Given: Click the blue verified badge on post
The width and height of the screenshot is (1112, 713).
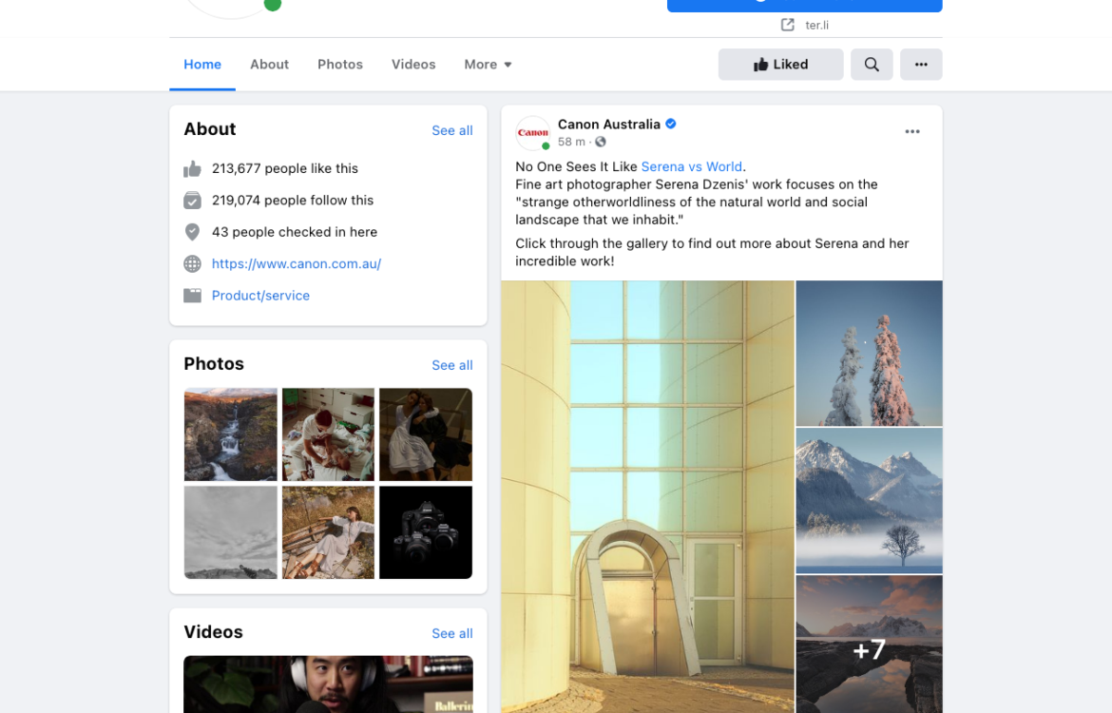Looking at the screenshot, I should (x=671, y=125).
